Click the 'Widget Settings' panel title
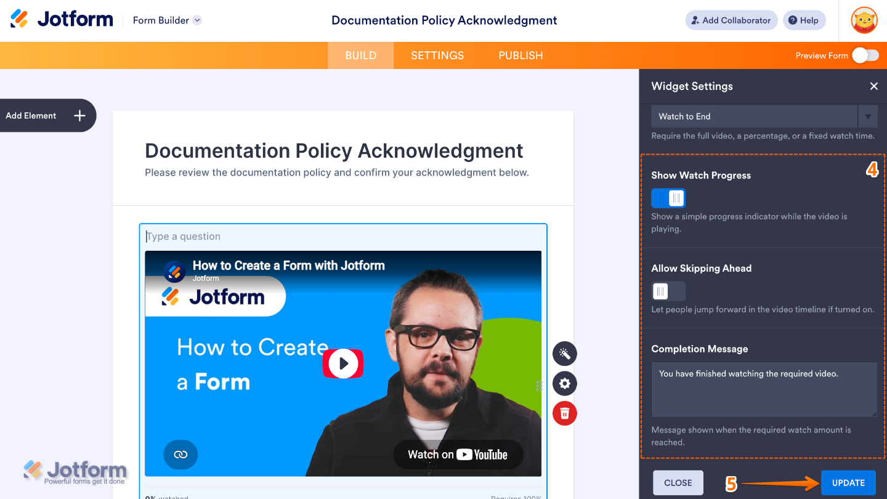 tap(692, 86)
